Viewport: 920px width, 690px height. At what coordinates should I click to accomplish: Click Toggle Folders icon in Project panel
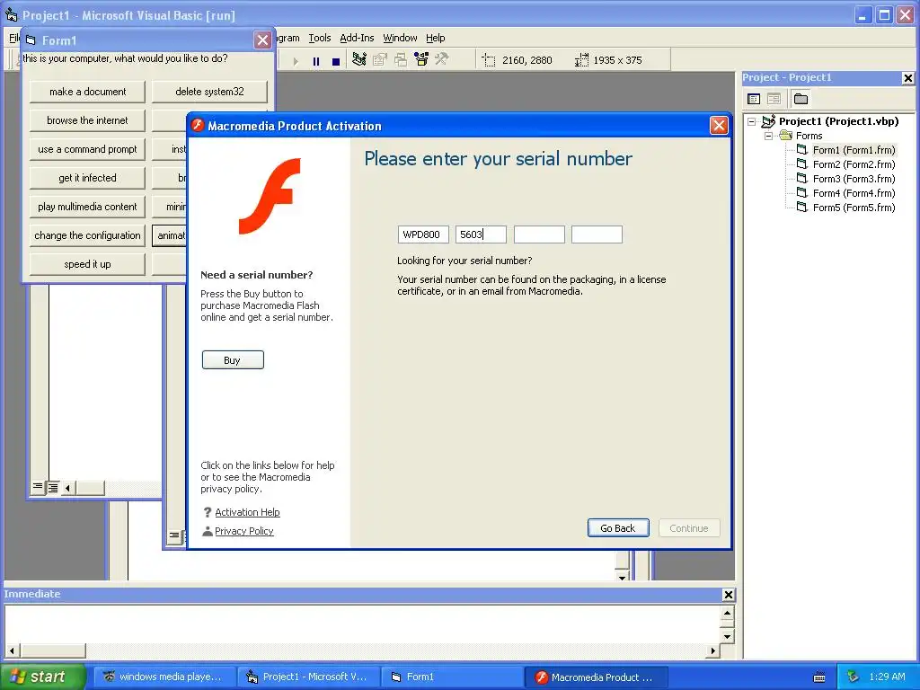coord(801,99)
